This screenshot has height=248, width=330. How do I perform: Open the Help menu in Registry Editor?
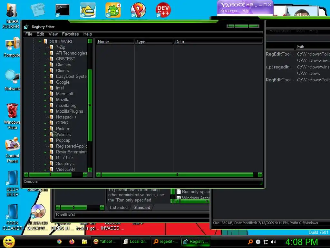[x=88, y=34]
